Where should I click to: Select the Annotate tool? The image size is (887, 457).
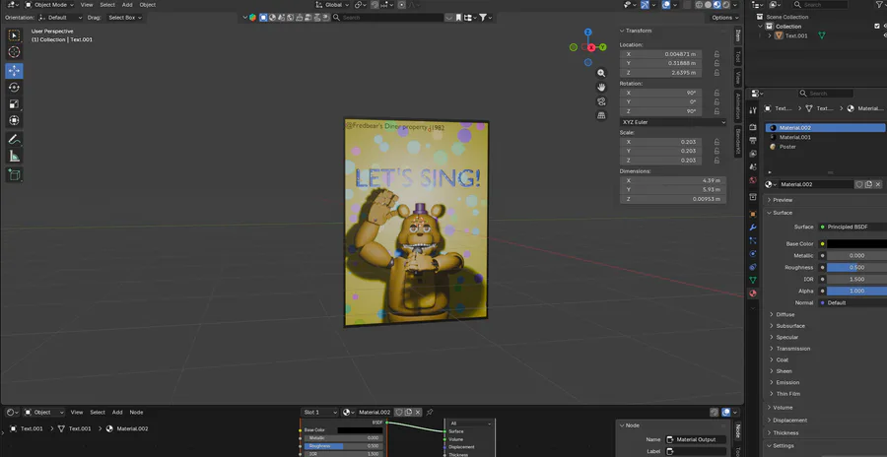(x=14, y=139)
